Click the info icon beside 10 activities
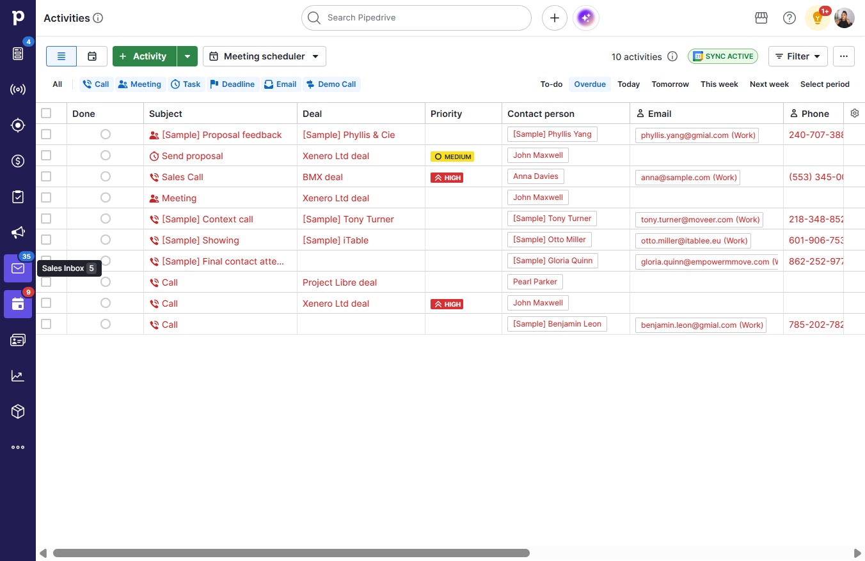865x561 pixels. [x=672, y=56]
